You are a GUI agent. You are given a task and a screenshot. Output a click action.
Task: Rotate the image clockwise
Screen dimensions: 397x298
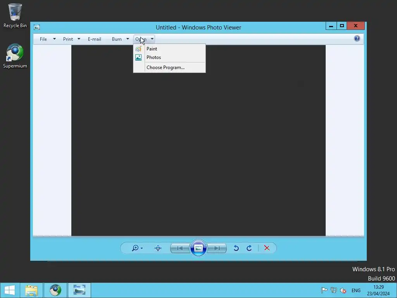point(249,248)
